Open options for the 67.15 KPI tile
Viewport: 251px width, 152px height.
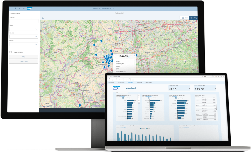coord(190,88)
